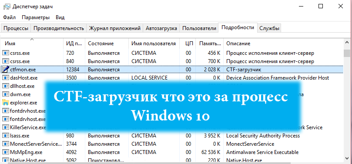Open the Журнал приложений tab
Image resolution: width=352 pixels, height=164 pixels.
pos(115,28)
